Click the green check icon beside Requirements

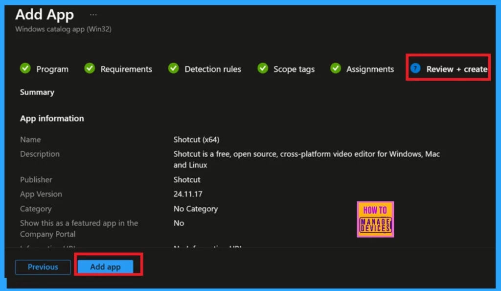pyautogui.click(x=90, y=68)
